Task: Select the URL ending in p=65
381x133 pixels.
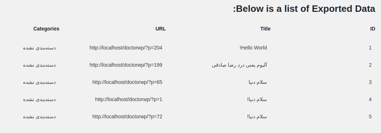Action: click(127, 82)
